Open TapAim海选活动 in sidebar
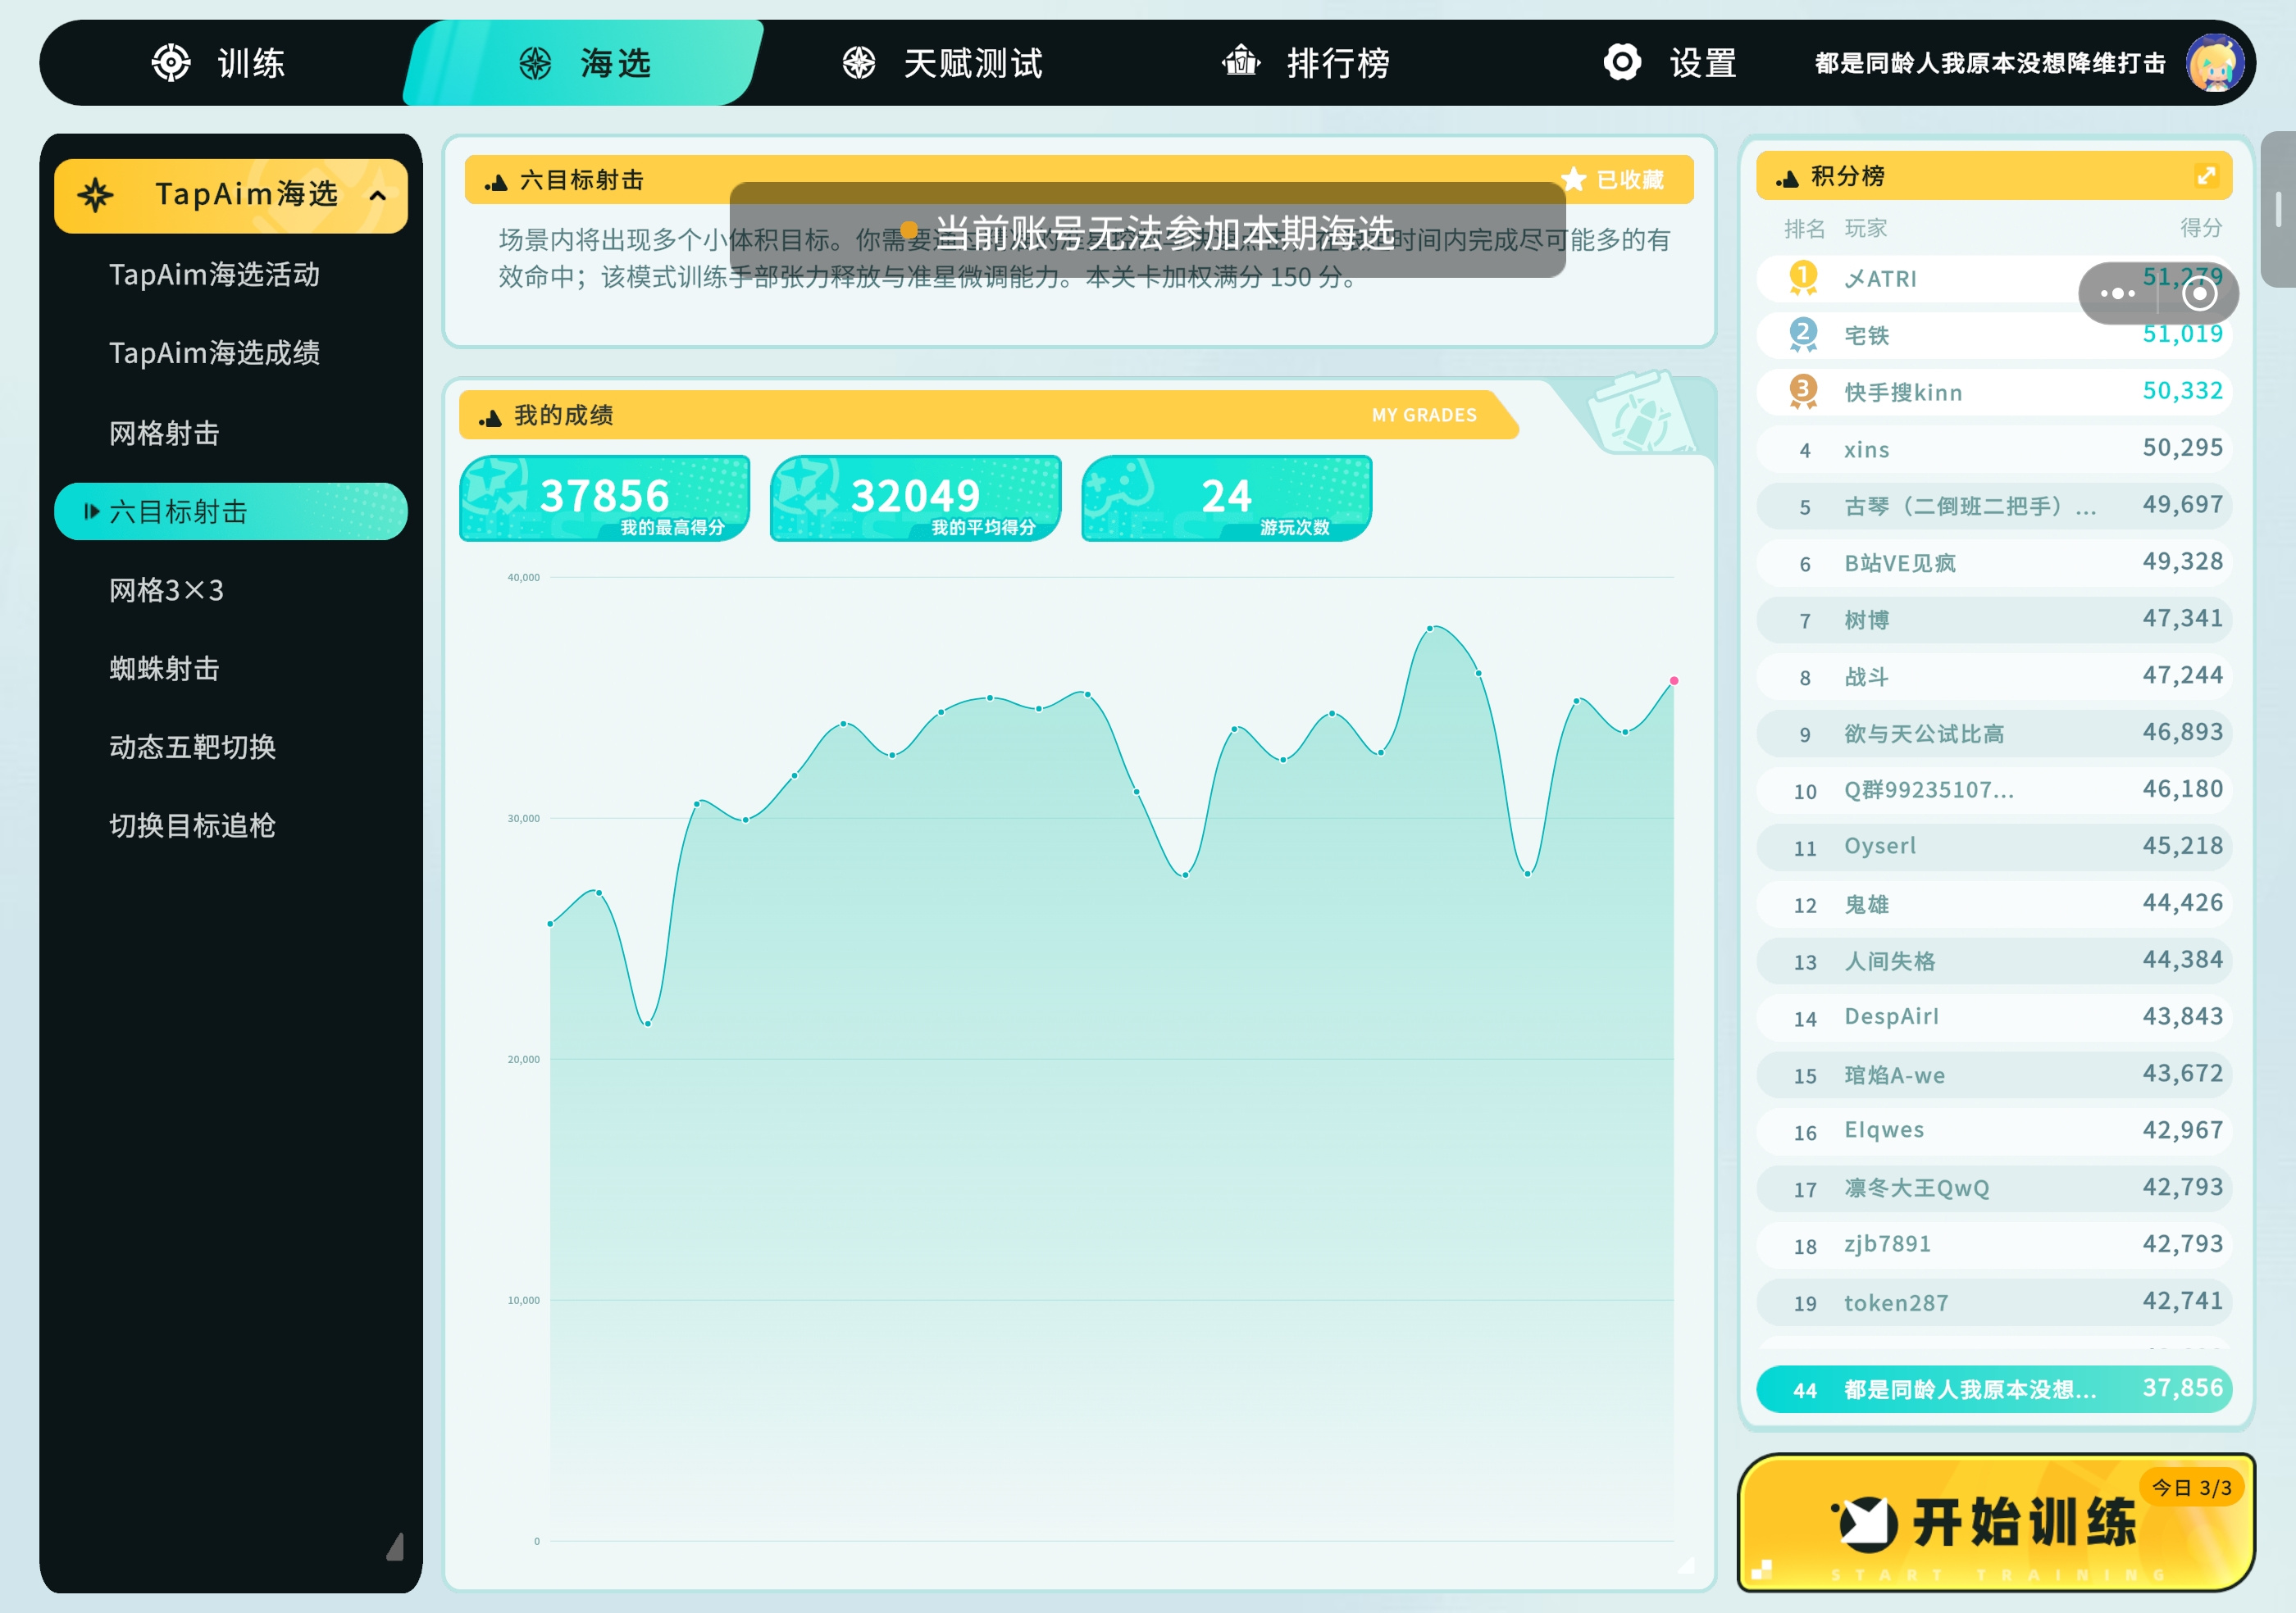Viewport: 2296px width, 1613px height. tap(214, 275)
